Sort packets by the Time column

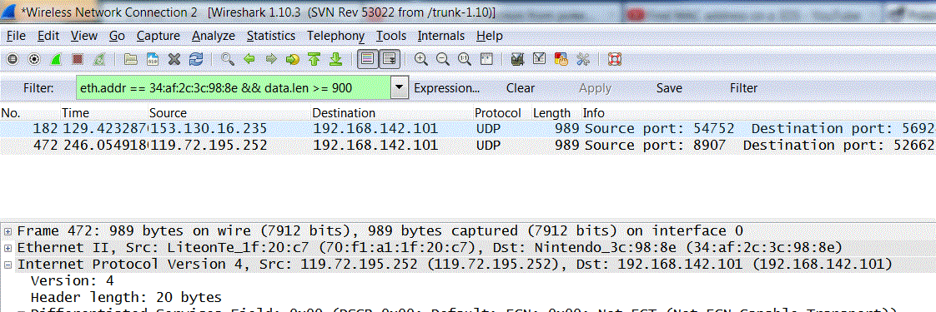(104, 112)
